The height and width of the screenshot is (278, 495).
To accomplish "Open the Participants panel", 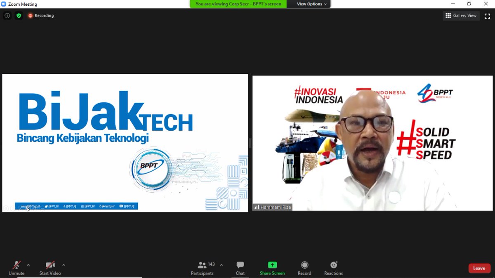I will pos(202,268).
